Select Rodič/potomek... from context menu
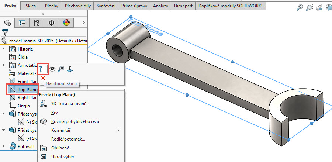Image resolution: width=332 pixels, height=162 pixels. pos(68,139)
